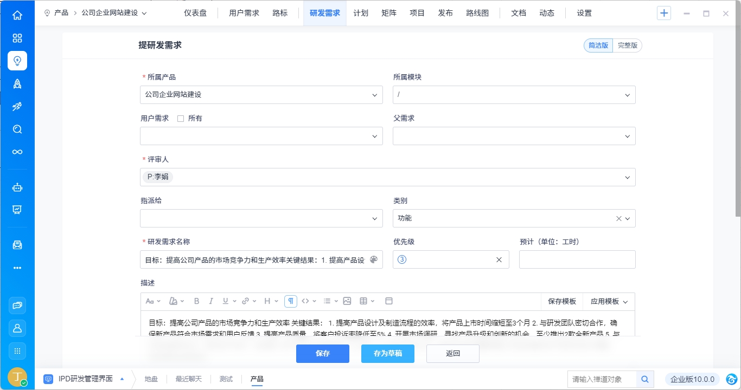This screenshot has height=390, width=741.
Task: Check the 所有 checkbox next to 用户需求
Action: (181, 119)
